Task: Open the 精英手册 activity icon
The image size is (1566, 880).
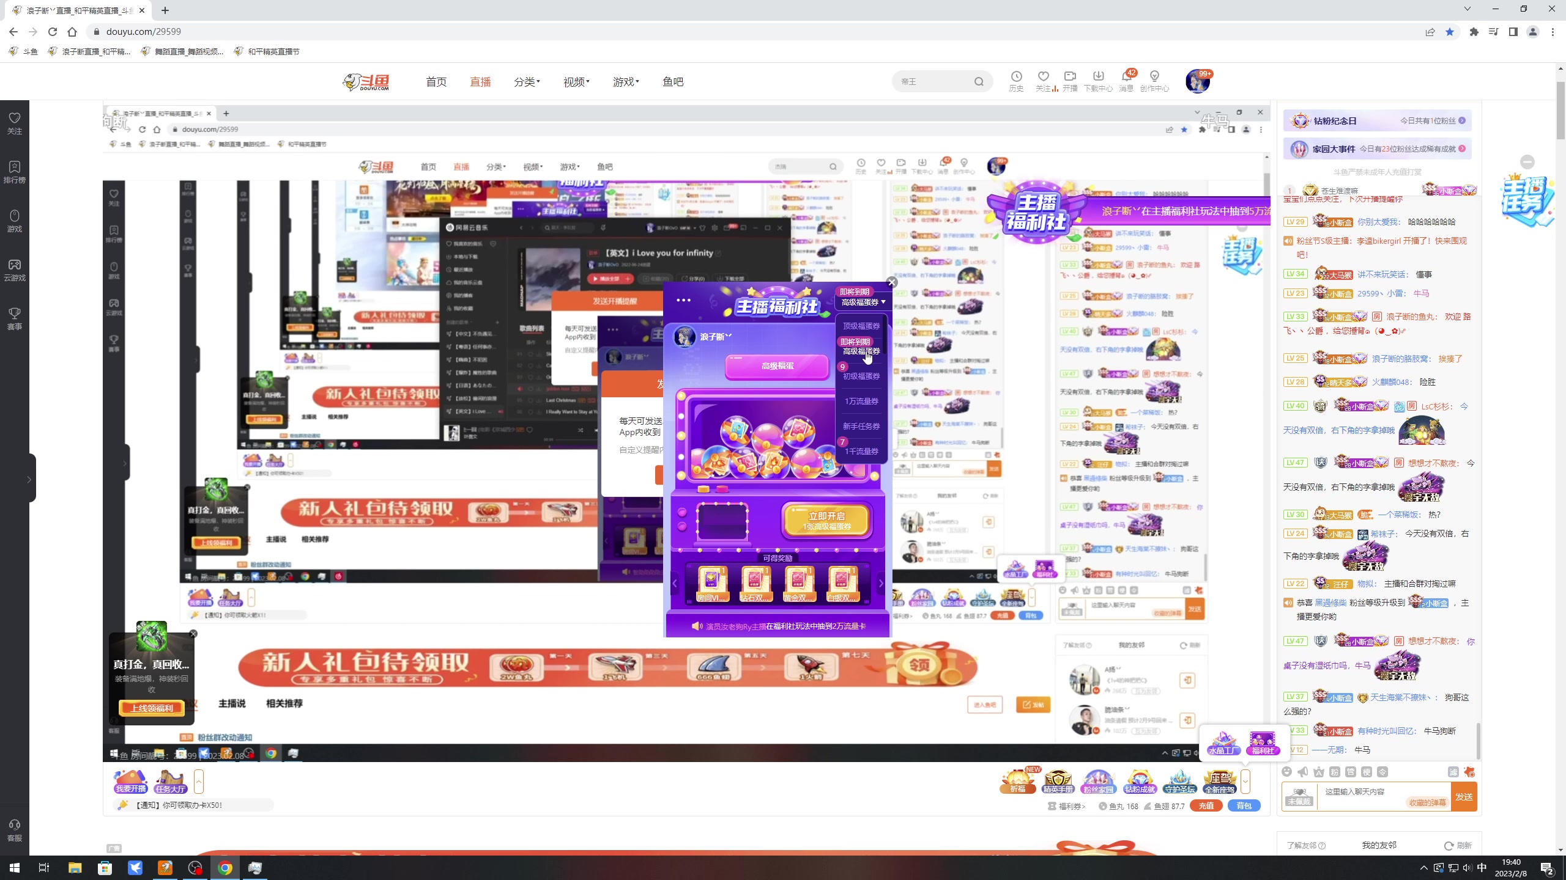Action: [1058, 781]
